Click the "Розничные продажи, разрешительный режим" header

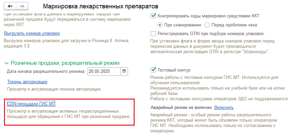tap(65, 63)
